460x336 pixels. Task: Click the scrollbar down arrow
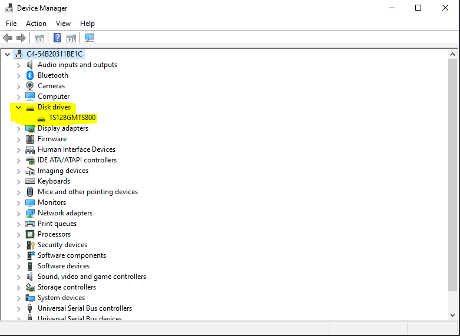tap(452, 315)
